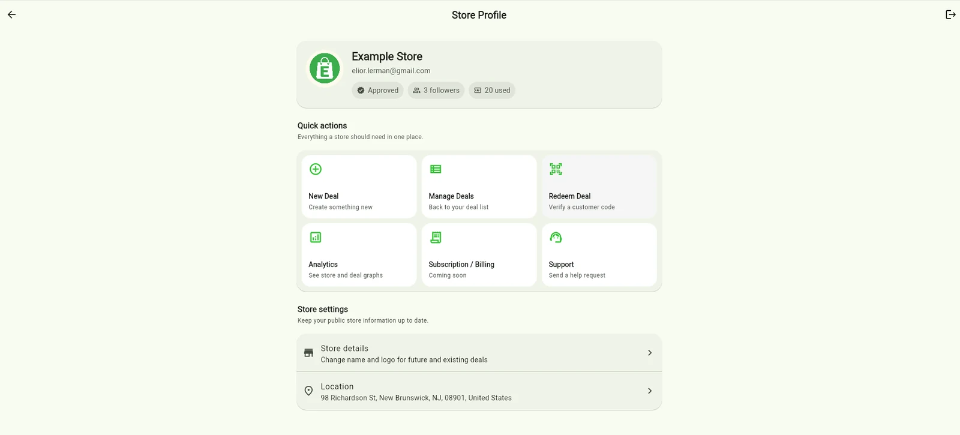This screenshot has width=960, height=435.
Task: Open the Manage Deals label
Action: [451, 196]
